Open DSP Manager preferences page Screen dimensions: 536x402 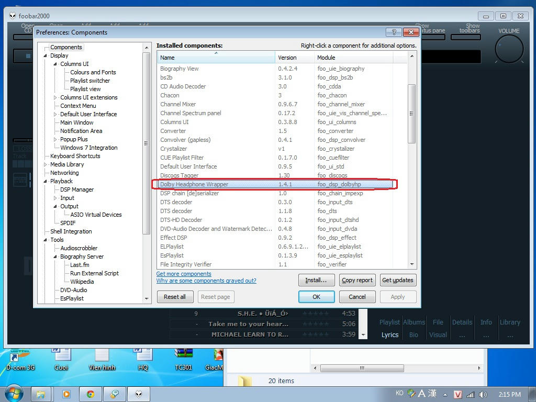click(x=77, y=189)
